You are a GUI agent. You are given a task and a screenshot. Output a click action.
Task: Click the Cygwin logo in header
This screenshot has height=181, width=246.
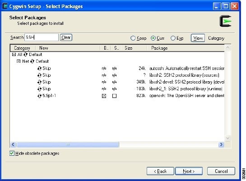click(x=226, y=21)
